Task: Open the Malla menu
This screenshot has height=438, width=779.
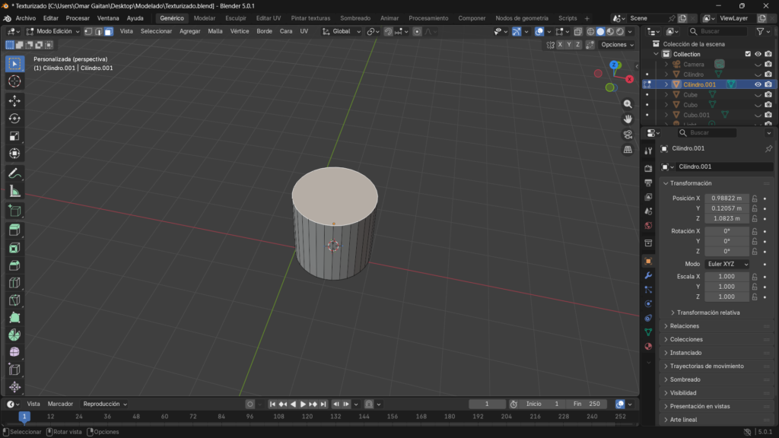Action: [x=215, y=31]
